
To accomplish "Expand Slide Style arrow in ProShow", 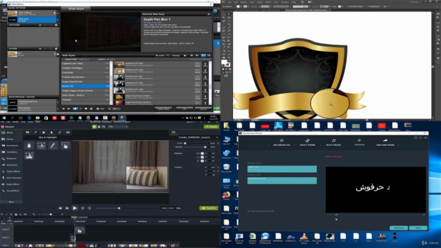I will click(58, 20).
